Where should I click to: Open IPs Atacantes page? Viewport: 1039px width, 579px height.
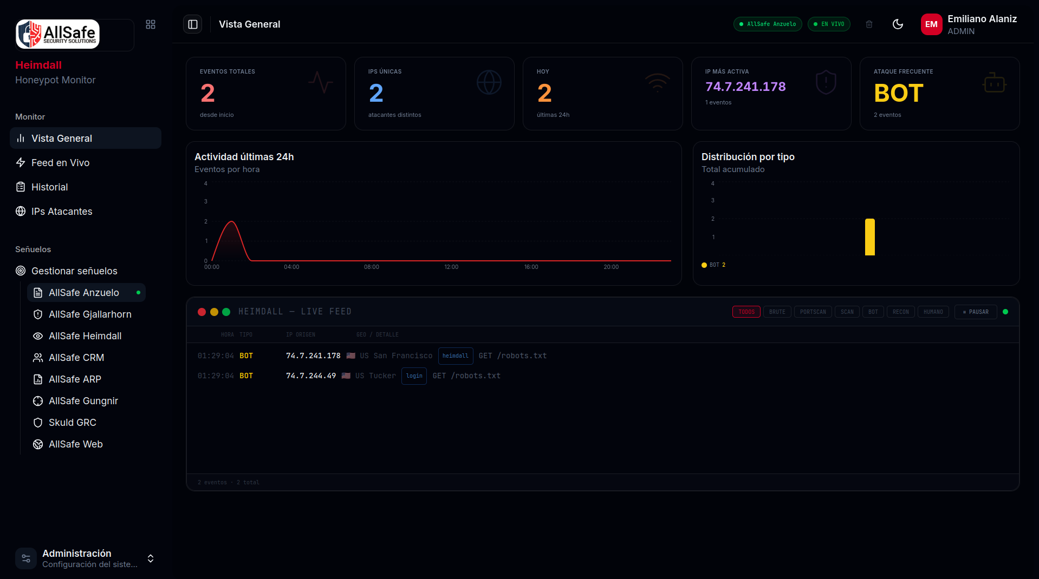86,211
